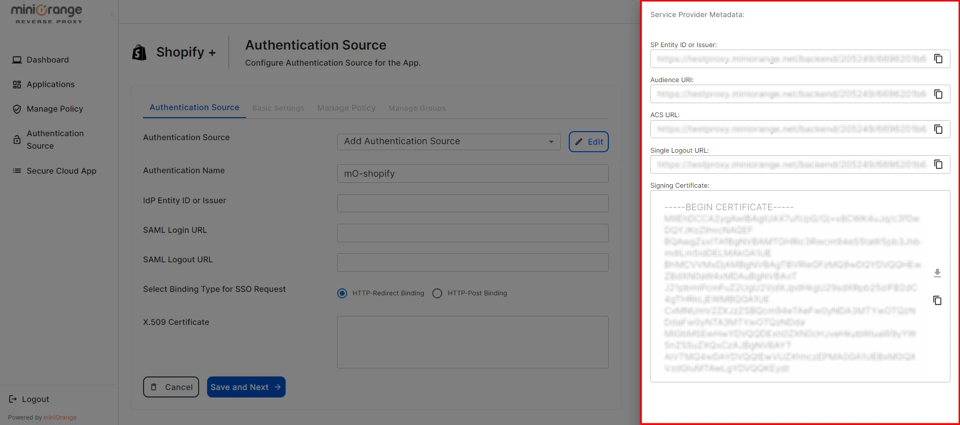Open the Add Authentication Source dropdown

click(449, 142)
